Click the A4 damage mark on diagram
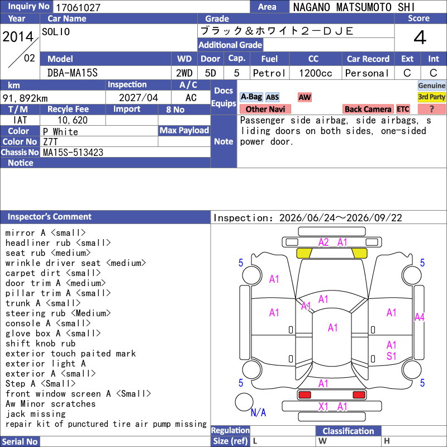The width and height of the screenshot is (447, 447). click(x=420, y=317)
